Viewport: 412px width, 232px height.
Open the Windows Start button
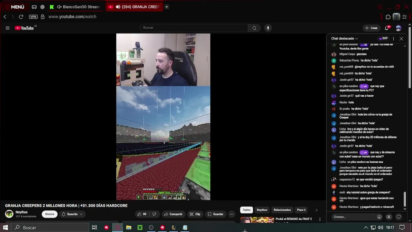tap(5, 227)
